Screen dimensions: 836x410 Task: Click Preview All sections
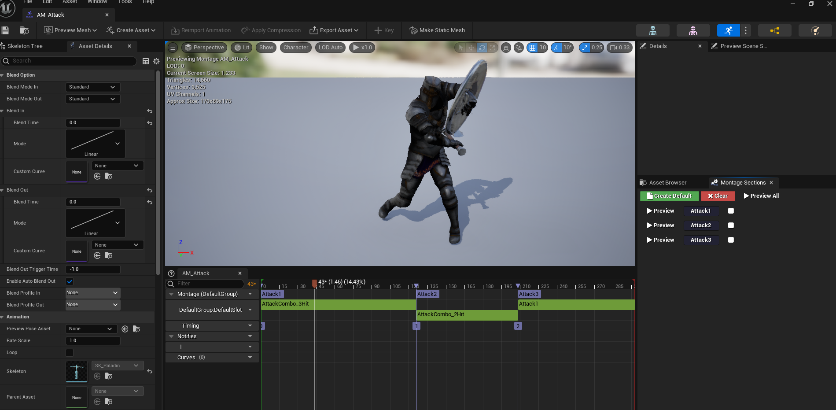(761, 196)
